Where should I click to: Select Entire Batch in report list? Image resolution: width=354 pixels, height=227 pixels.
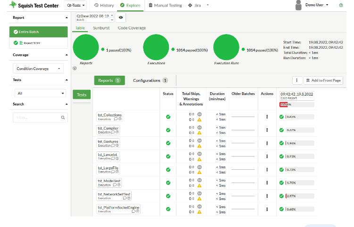(39, 32)
